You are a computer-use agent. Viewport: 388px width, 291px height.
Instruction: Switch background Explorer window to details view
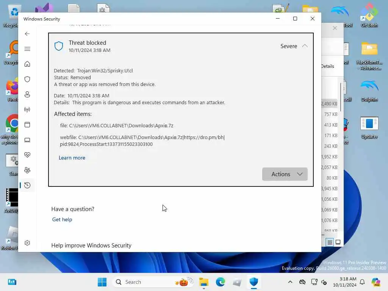click(330, 242)
